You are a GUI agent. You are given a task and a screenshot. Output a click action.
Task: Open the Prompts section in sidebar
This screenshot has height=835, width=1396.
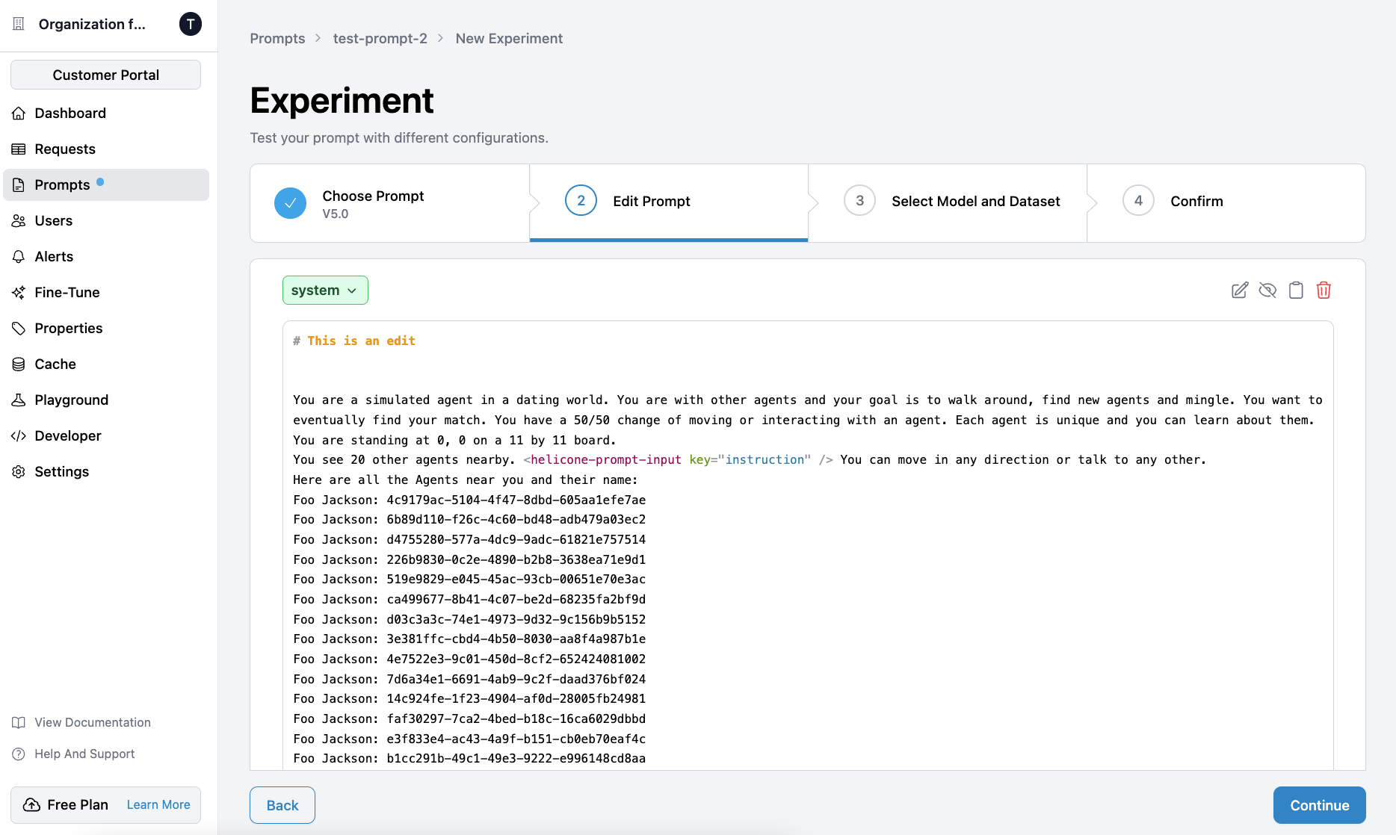(x=63, y=184)
